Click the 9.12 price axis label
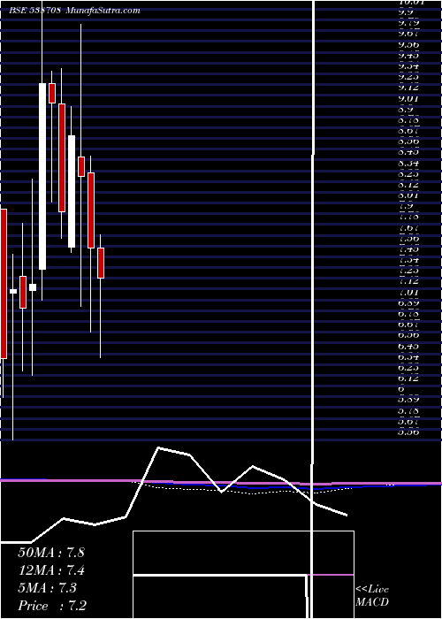442x619 pixels. [x=408, y=88]
